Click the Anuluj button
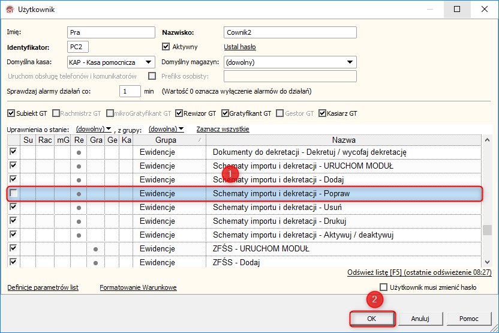 click(x=420, y=319)
